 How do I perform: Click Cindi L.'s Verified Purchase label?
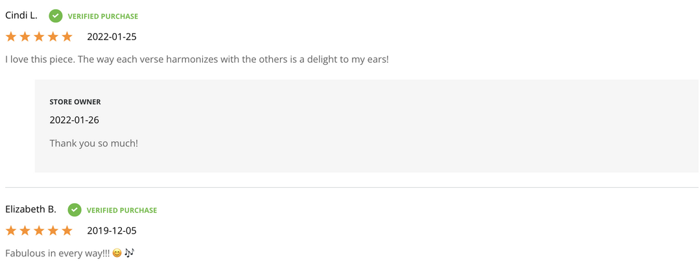tap(103, 16)
